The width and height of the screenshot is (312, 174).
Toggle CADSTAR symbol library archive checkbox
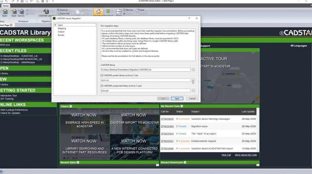tap(102, 75)
